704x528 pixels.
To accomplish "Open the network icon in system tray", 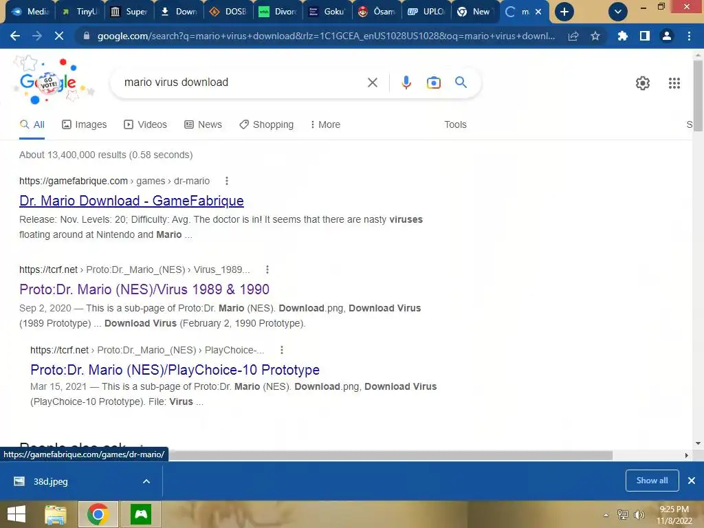I will pos(623,515).
